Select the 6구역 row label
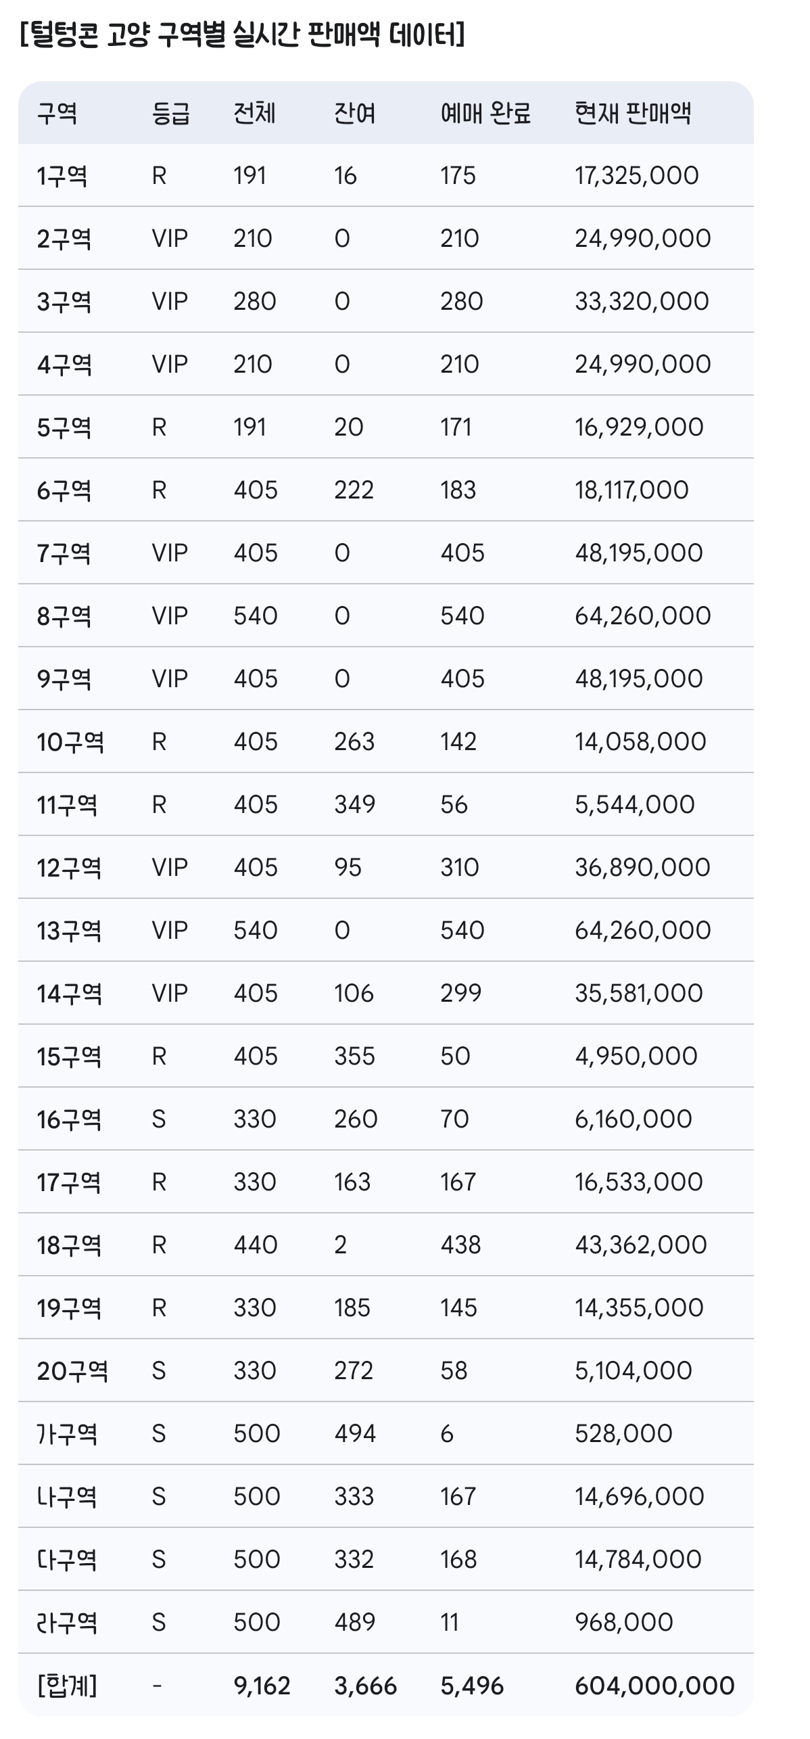810x1739 pixels. (64, 490)
